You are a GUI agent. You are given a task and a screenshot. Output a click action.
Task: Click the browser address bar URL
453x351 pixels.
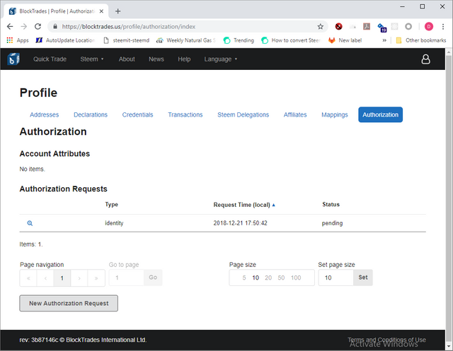pyautogui.click(x=129, y=27)
